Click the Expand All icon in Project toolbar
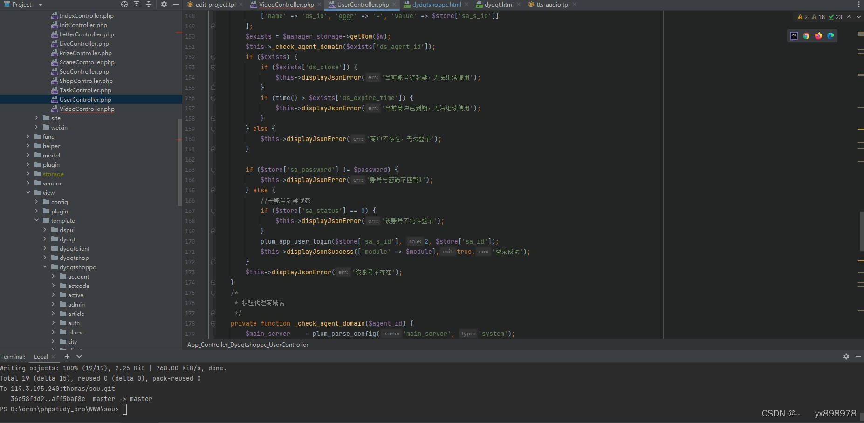Screen dimensions: 864x423 pyautogui.click(x=137, y=4)
